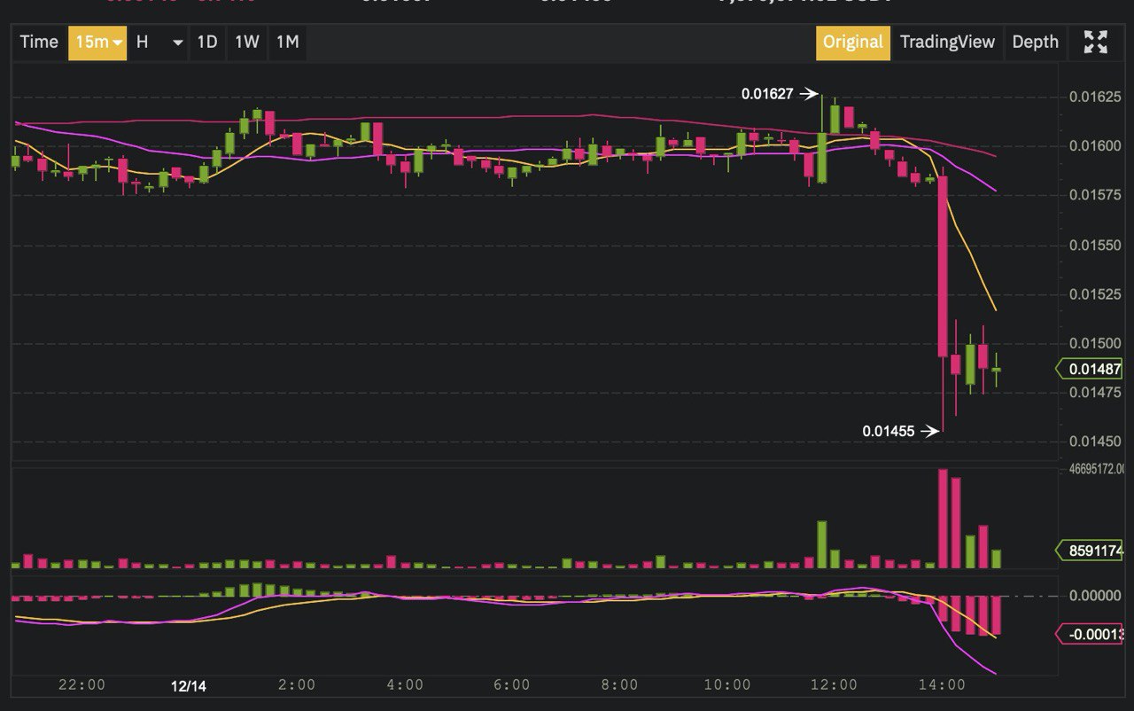Select the Time chart view

pyautogui.click(x=39, y=42)
